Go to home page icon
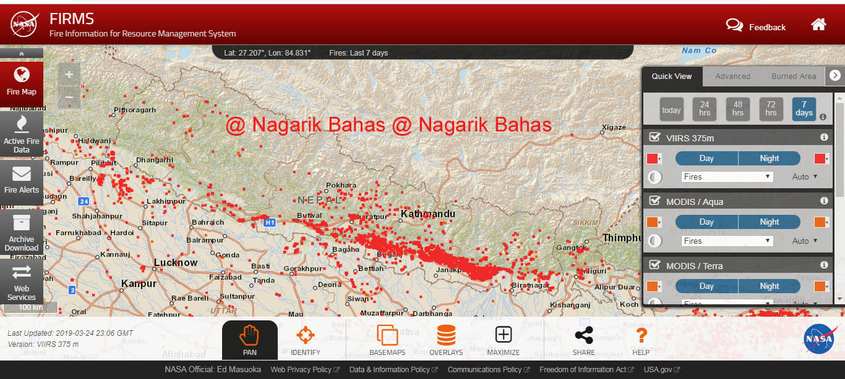Viewport: 845px width, 379px height. [818, 25]
